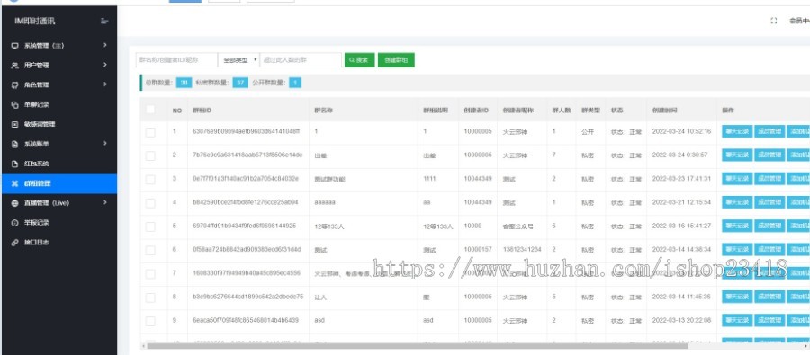Check the box for row NO 9
This screenshot has width=810, height=355.
pyautogui.click(x=150, y=322)
